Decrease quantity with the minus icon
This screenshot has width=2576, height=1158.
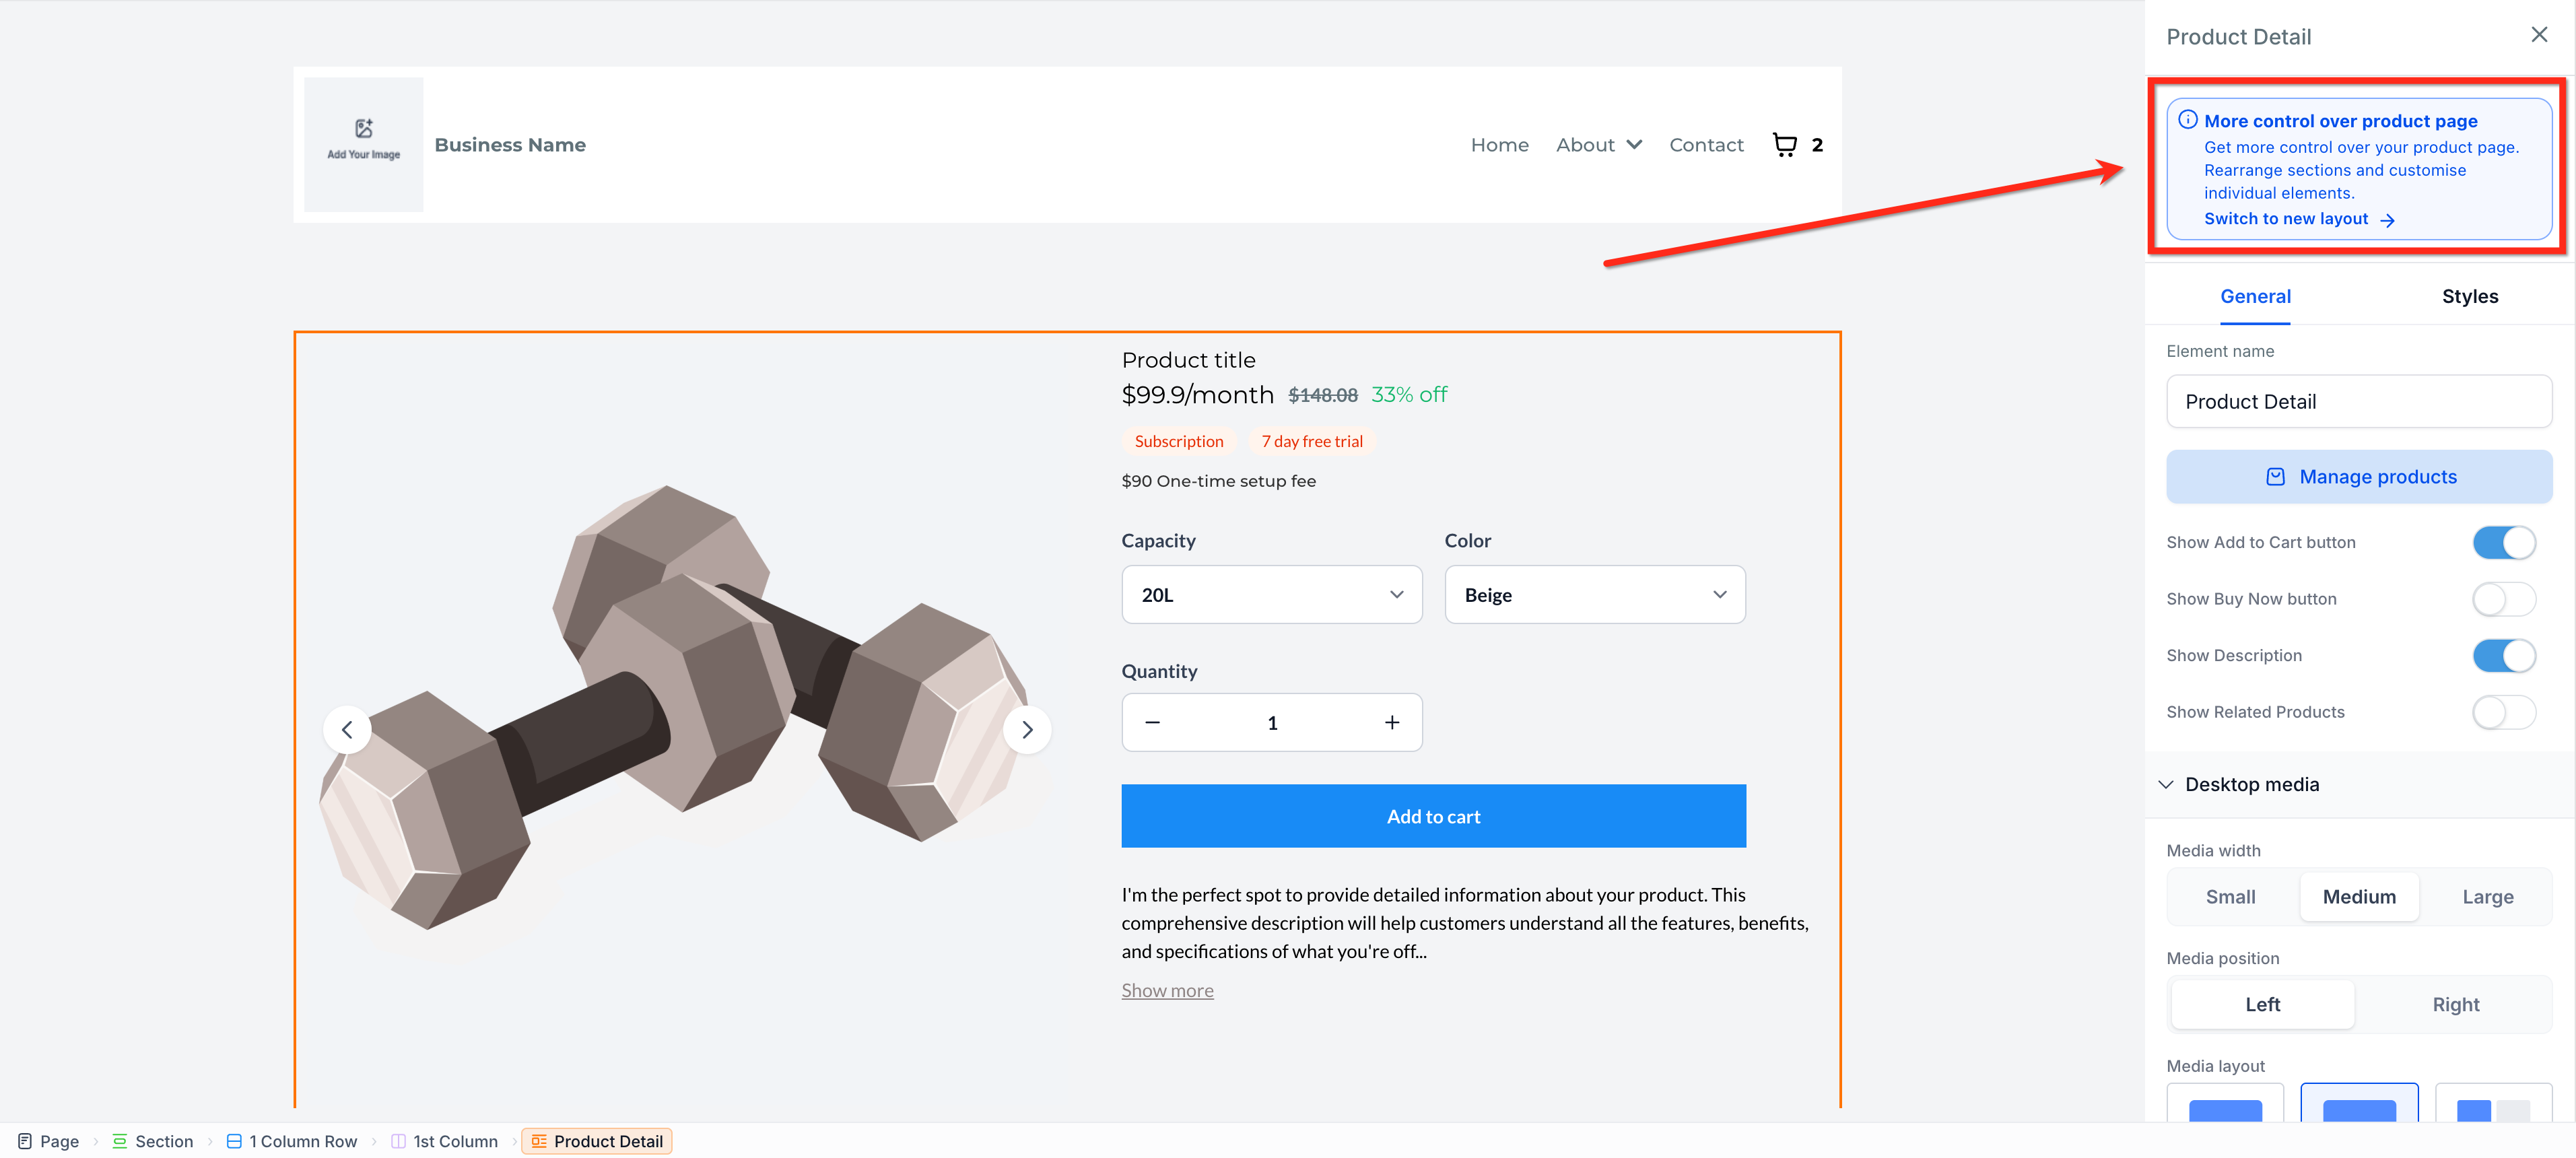[x=1152, y=722]
